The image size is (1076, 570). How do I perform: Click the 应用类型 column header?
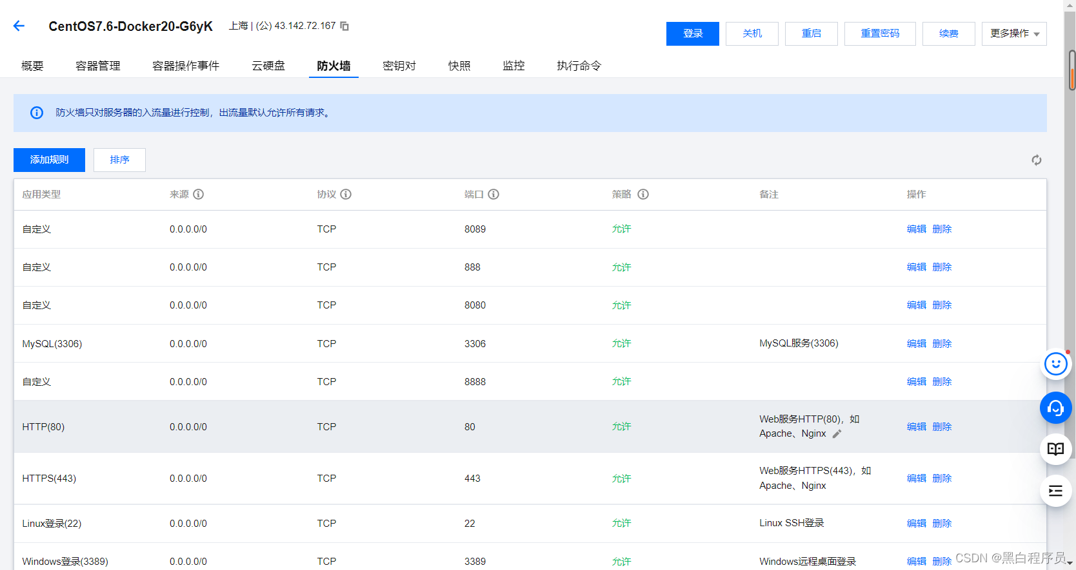coord(41,194)
